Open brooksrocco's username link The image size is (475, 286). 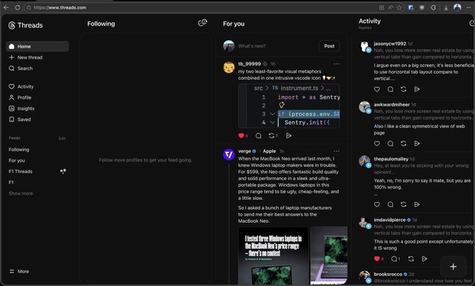388,274
